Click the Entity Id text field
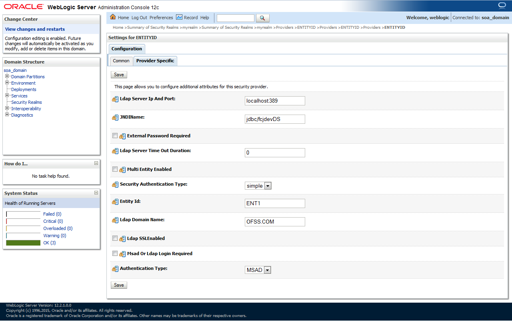The image size is (512, 323). tap(275, 203)
